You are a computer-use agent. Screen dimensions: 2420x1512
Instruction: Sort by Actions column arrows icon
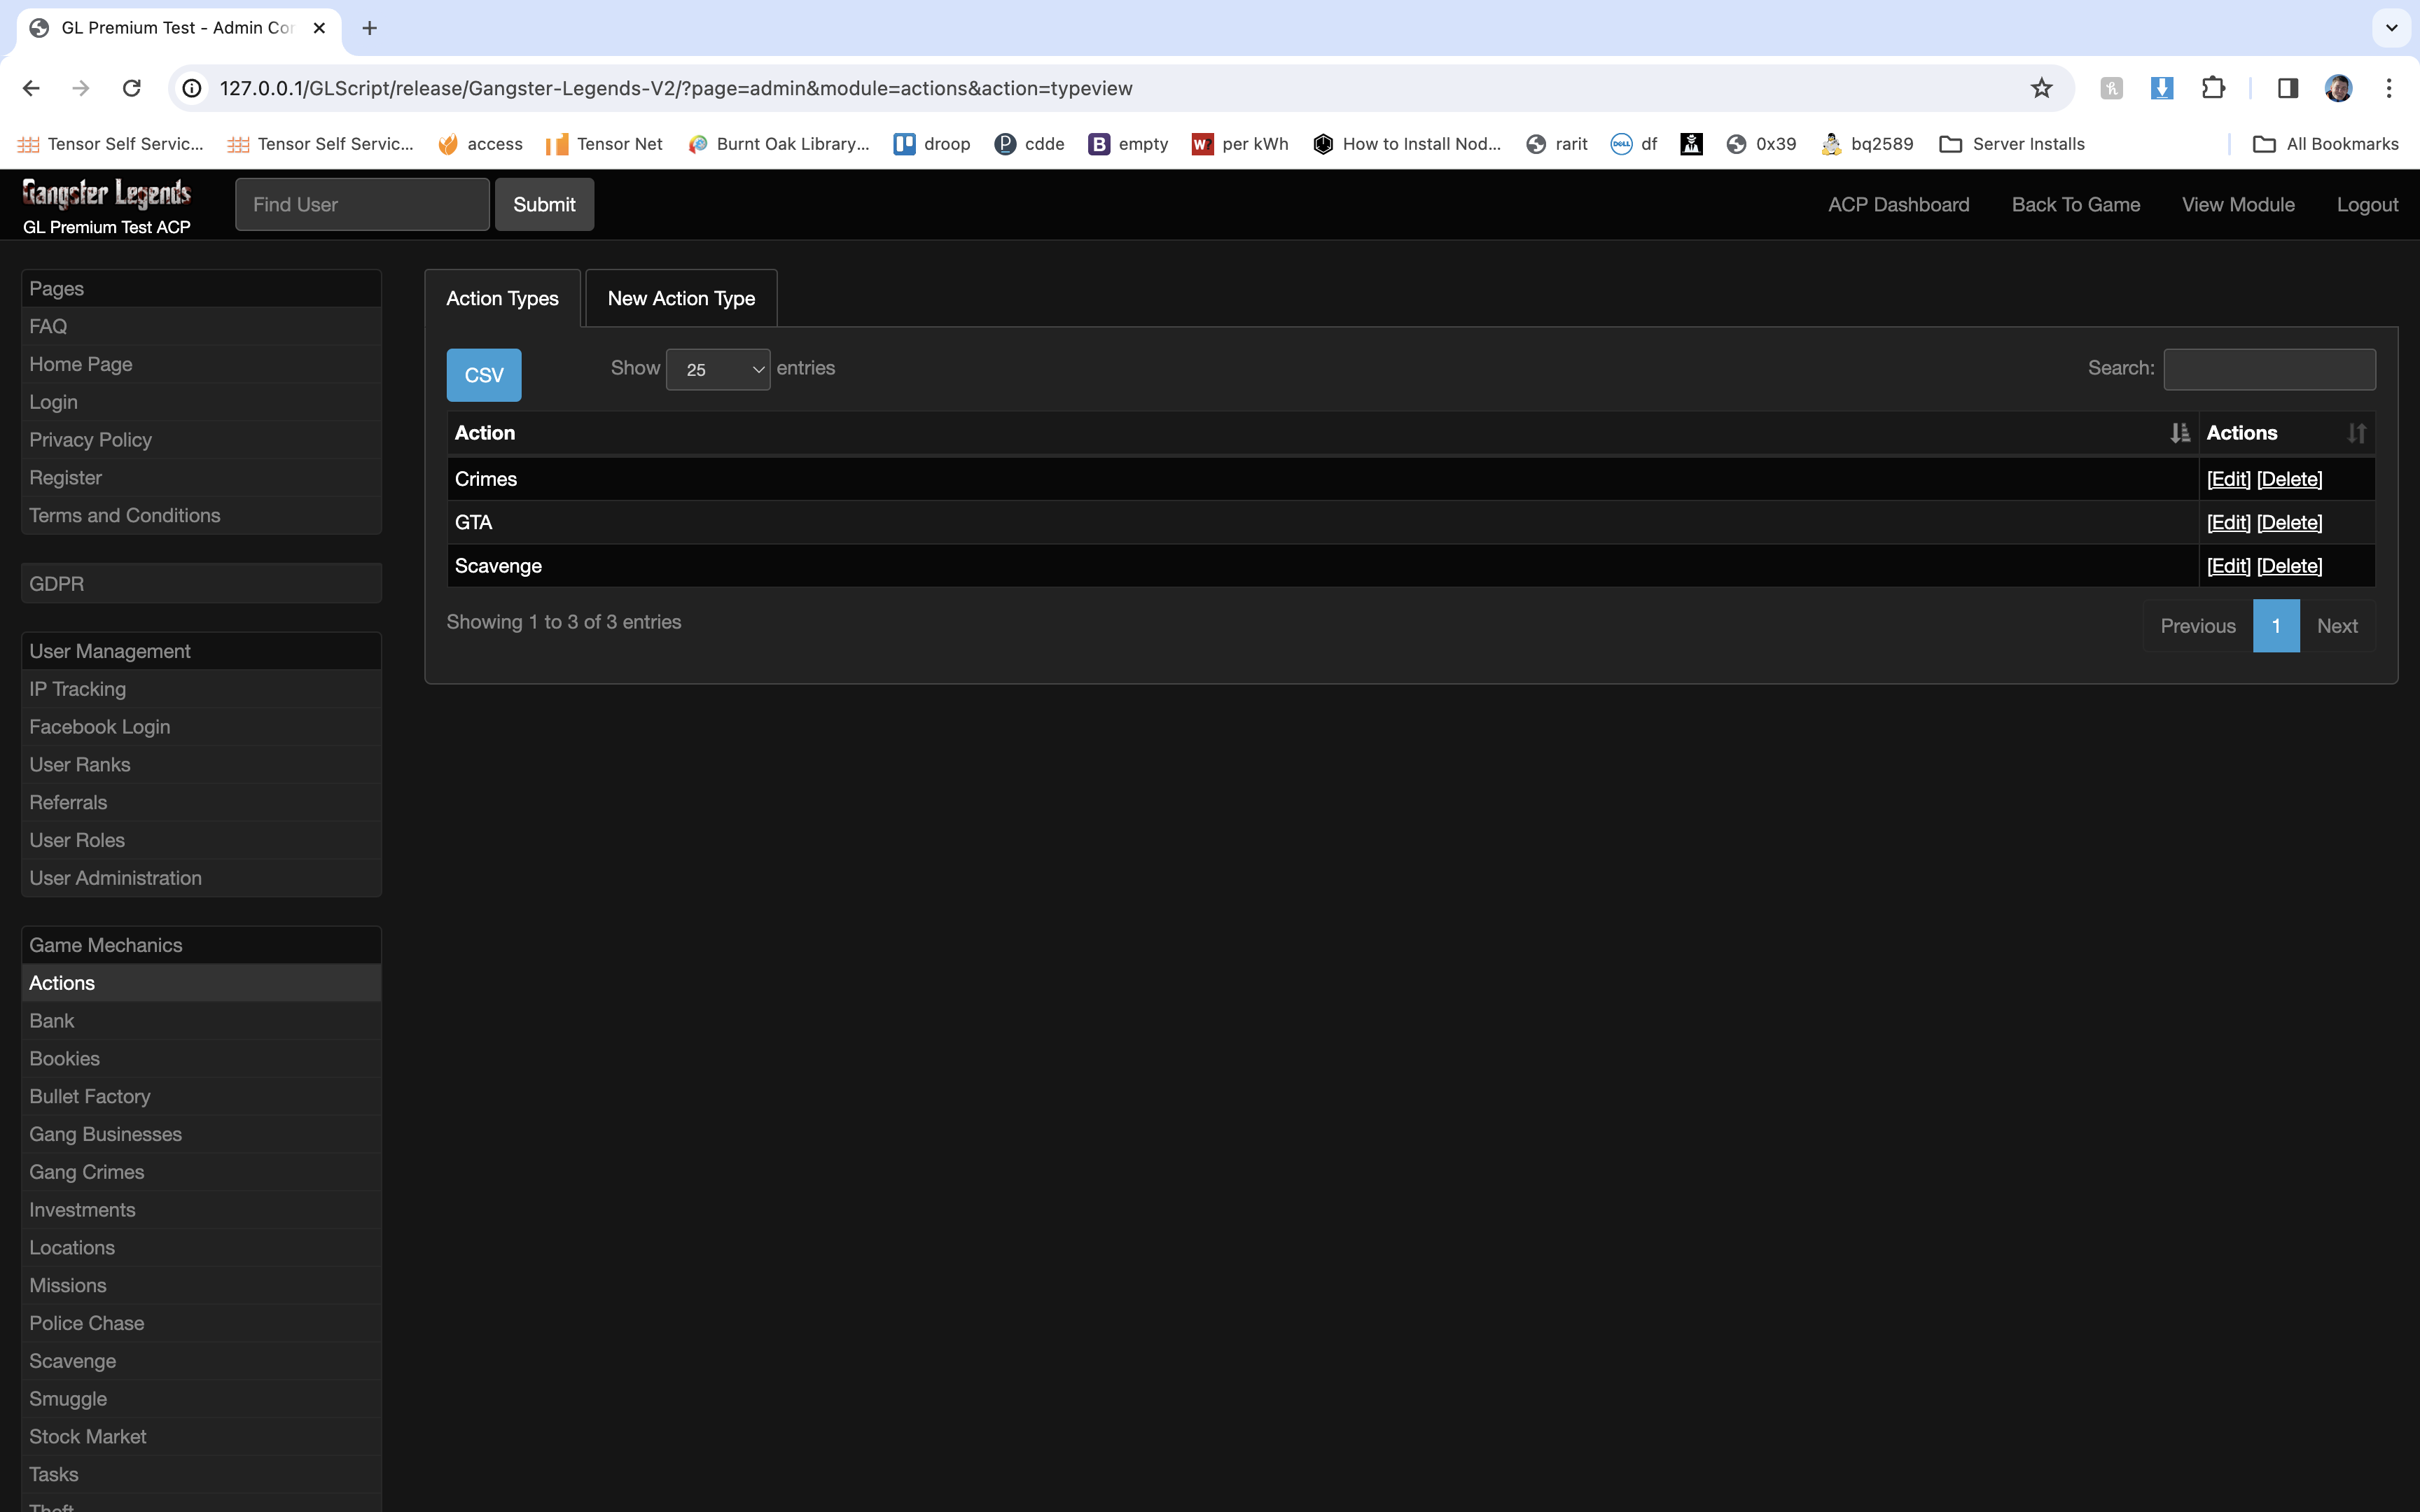click(2356, 433)
